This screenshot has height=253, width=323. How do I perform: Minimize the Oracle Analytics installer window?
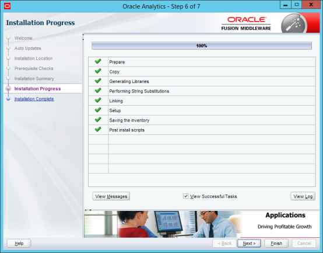pos(285,5)
